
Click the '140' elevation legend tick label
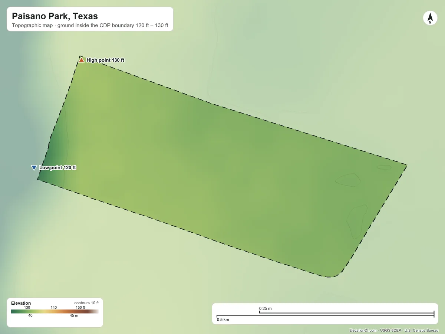(54, 308)
